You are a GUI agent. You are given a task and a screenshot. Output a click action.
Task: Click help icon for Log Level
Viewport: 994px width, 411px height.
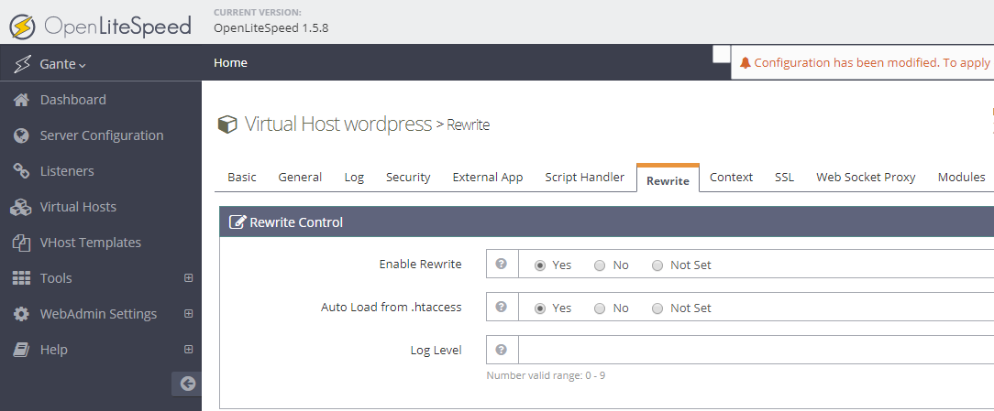(502, 350)
